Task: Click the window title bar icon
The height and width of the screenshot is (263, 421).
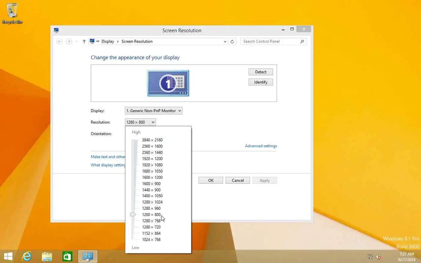Action: tap(56, 30)
